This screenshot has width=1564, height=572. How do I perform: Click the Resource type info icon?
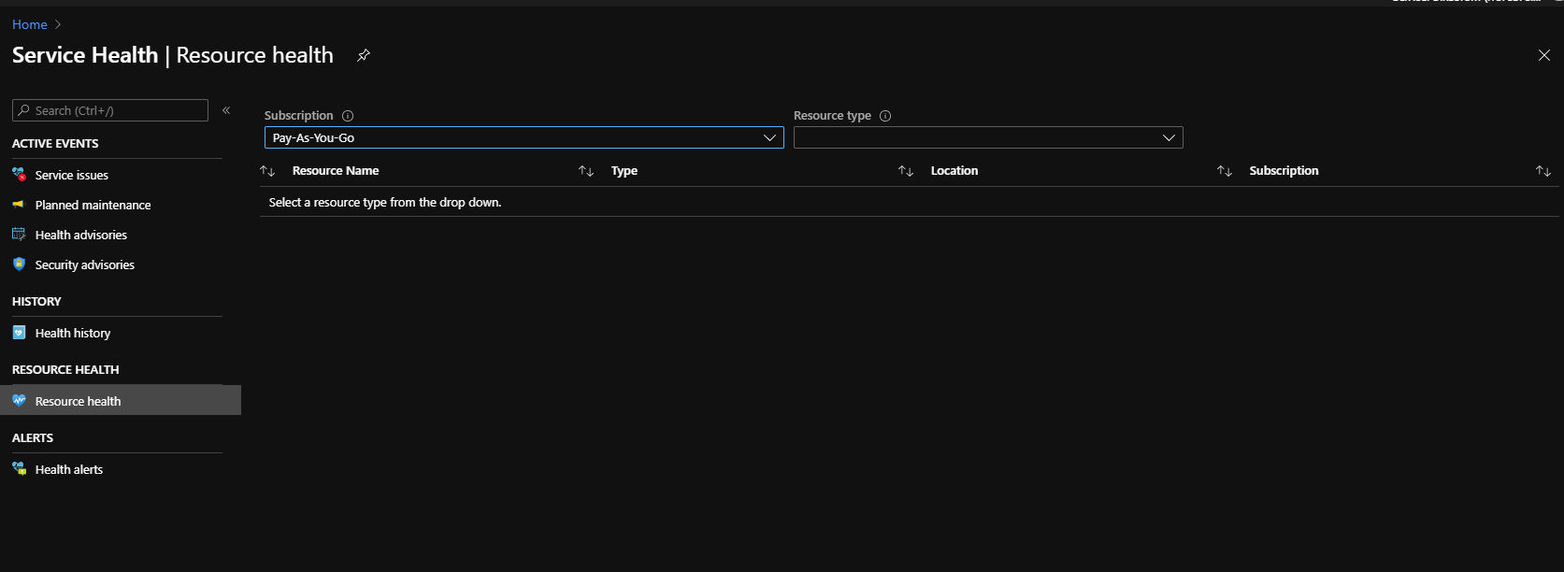[x=885, y=116]
